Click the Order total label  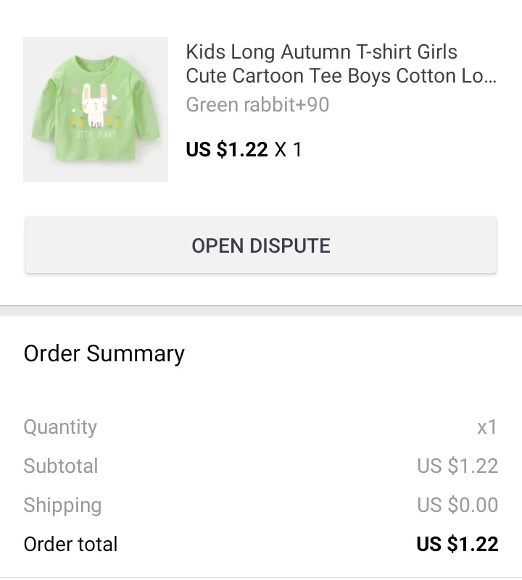[x=70, y=544]
